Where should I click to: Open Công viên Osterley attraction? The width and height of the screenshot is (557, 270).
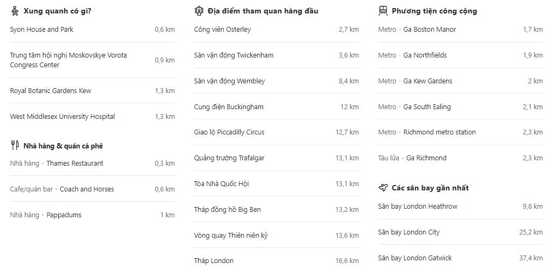[277, 30]
